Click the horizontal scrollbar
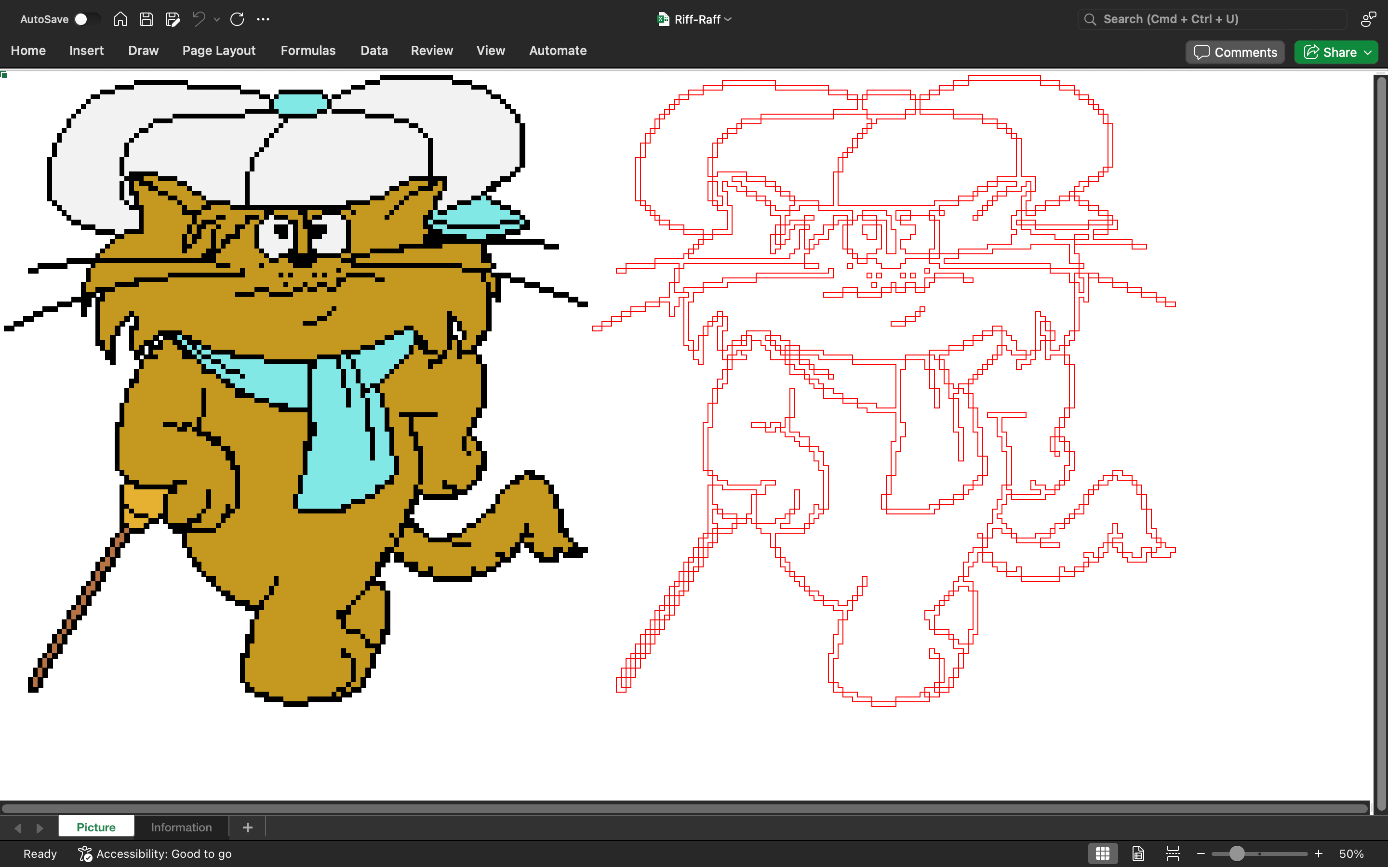The height and width of the screenshot is (867, 1388). (x=685, y=809)
